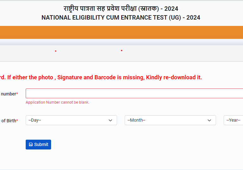Screen dimensions: 243x170
Task: Click the floppy disk icon on Submit
Action: pyautogui.click(x=31, y=144)
